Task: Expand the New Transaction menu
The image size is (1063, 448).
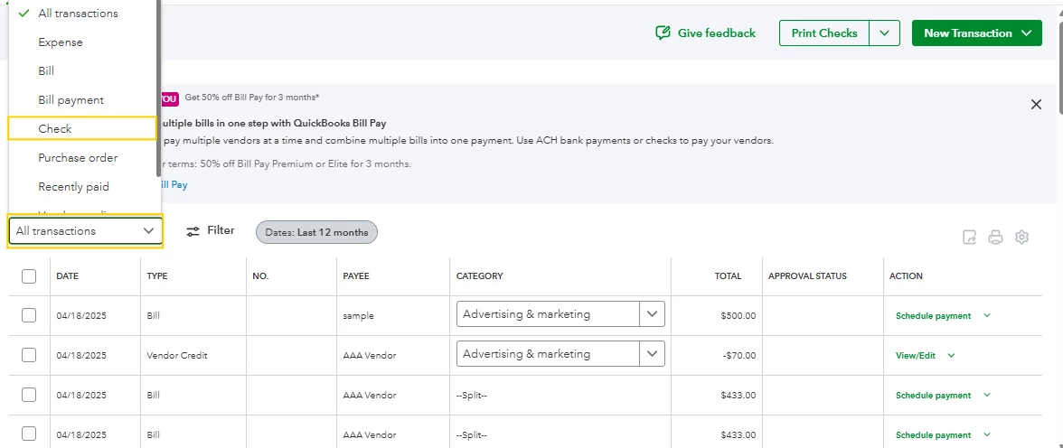Action: [x=977, y=33]
